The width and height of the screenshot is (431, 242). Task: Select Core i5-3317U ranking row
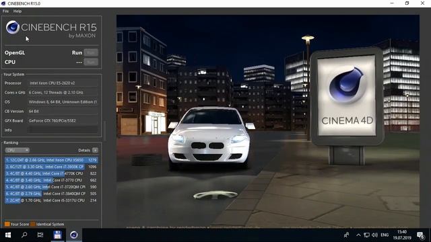(51, 200)
